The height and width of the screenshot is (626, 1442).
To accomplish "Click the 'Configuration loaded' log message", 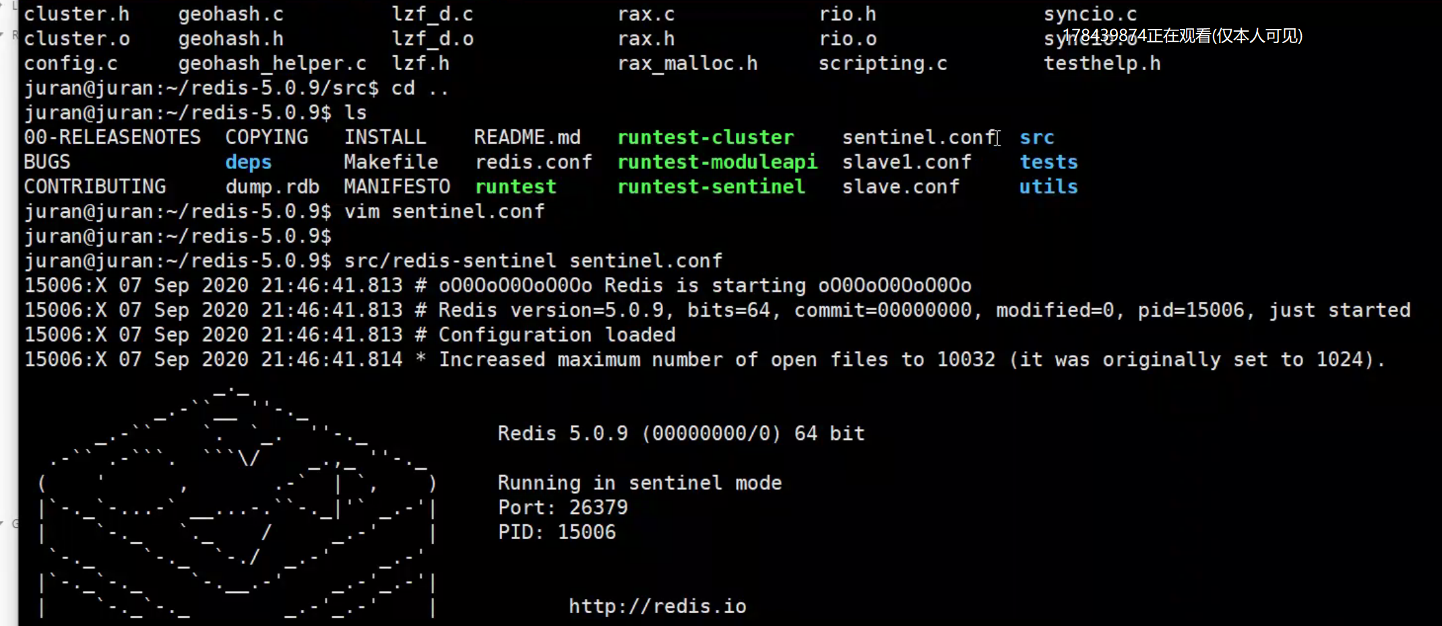I will pos(557,335).
